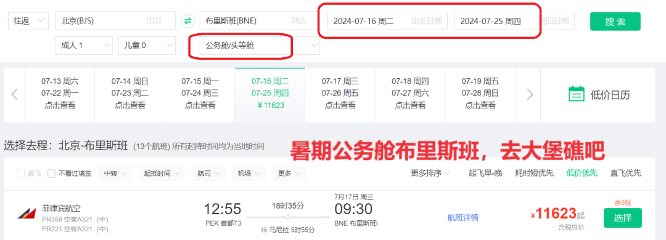Select the 07-14 周日 date tab
Screen dimensions: 666x240
[x=130, y=94]
